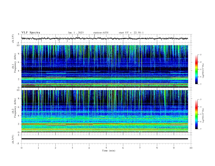This screenshot has width=215, height=166.
Task: Click the ch.1 spectrogram color scale bar
Action: pyautogui.click(x=197, y=69)
